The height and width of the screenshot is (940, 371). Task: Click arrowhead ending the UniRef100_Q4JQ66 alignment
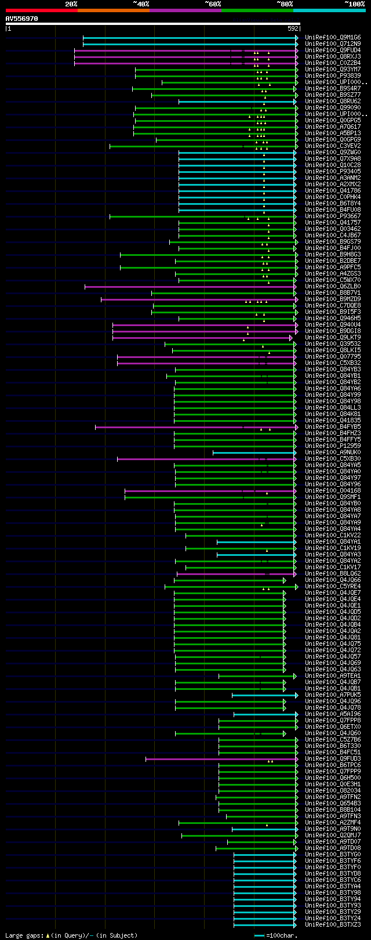click(285, 580)
